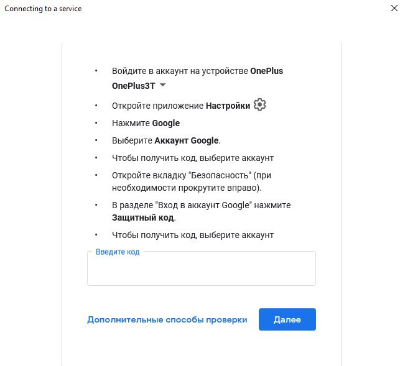Click the bold "Аккаунт Google" text
This screenshot has width=400, height=366.
click(x=187, y=140)
